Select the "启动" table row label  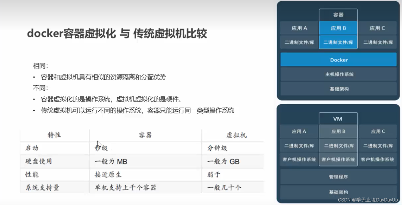(32, 148)
